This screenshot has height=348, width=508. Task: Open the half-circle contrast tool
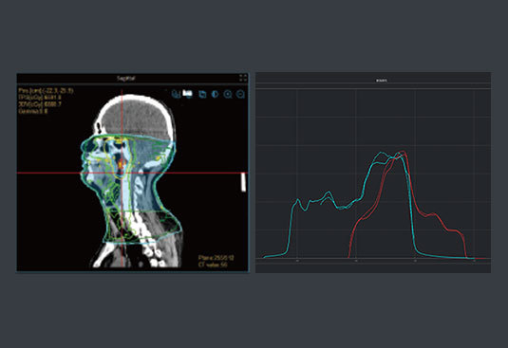tap(215, 94)
